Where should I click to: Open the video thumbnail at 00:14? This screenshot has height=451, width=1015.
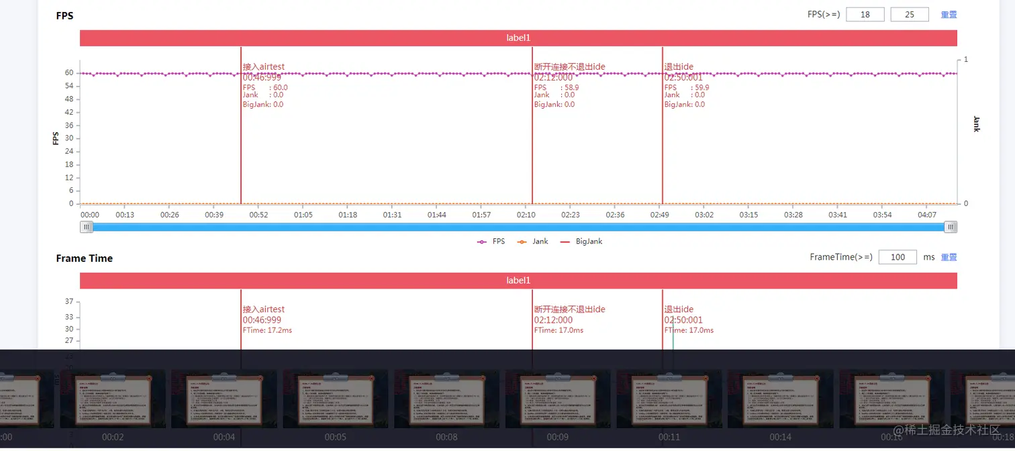coord(781,399)
